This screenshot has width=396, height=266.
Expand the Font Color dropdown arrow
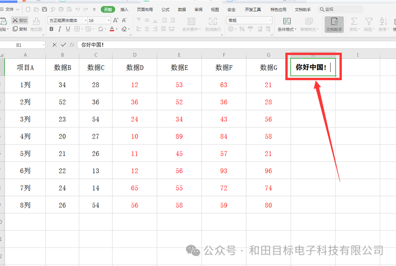click(x=117, y=29)
